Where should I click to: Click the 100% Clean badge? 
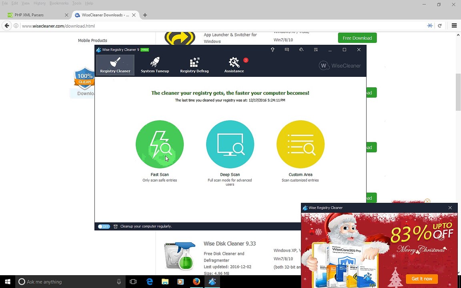coord(84,78)
